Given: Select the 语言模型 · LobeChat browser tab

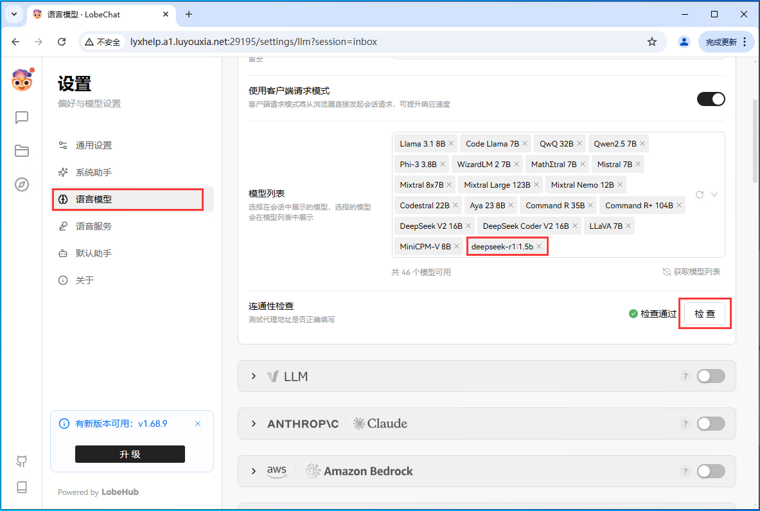Looking at the screenshot, I should [101, 14].
